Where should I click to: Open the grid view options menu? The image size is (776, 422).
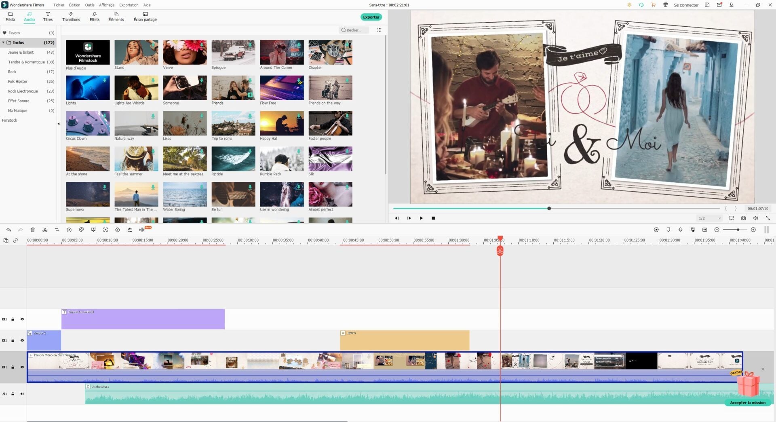click(x=379, y=30)
